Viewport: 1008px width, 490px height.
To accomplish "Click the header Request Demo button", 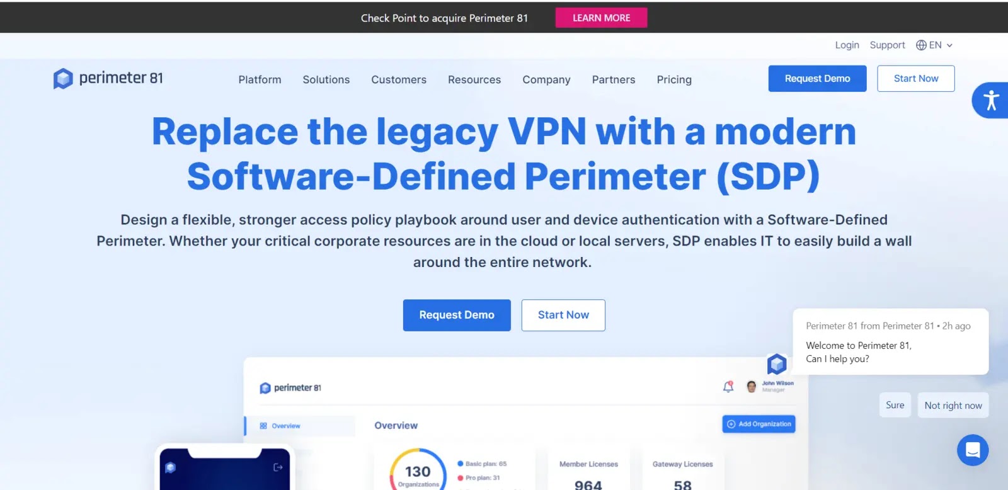I will click(817, 79).
